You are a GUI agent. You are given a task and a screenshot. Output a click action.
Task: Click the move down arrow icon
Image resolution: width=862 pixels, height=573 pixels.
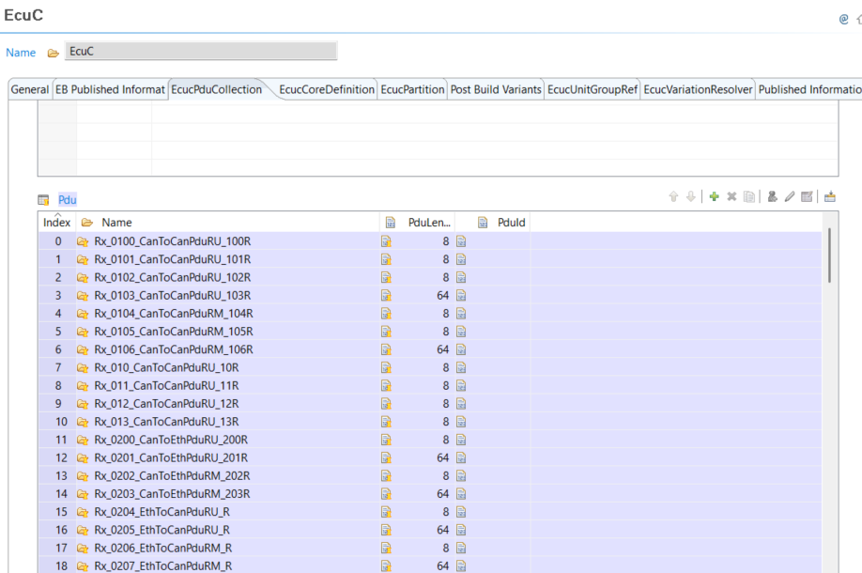click(690, 197)
